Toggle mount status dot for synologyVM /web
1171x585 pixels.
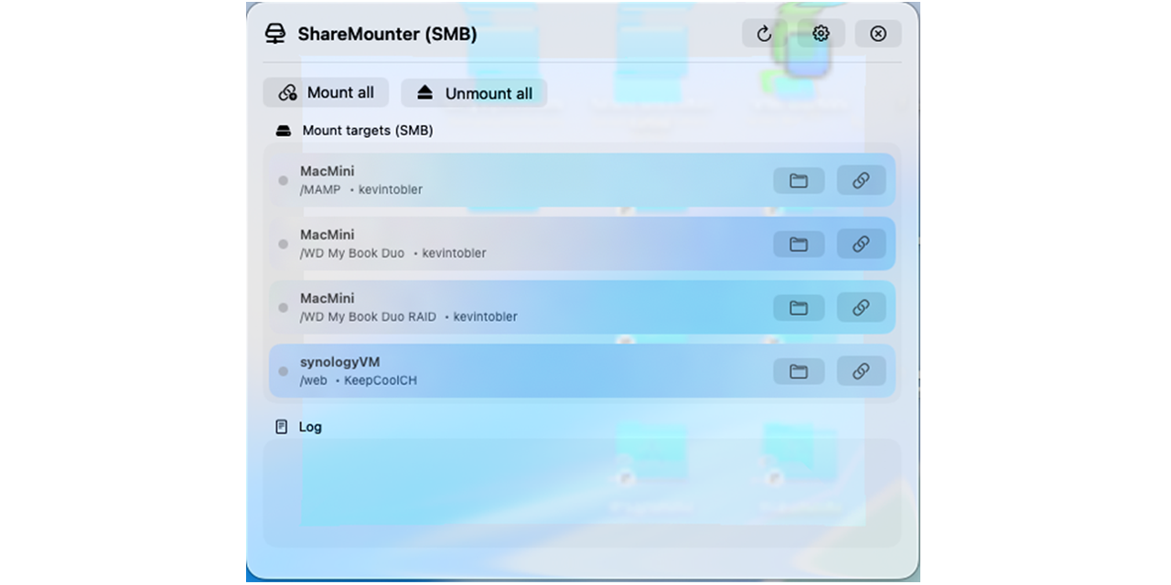click(283, 371)
